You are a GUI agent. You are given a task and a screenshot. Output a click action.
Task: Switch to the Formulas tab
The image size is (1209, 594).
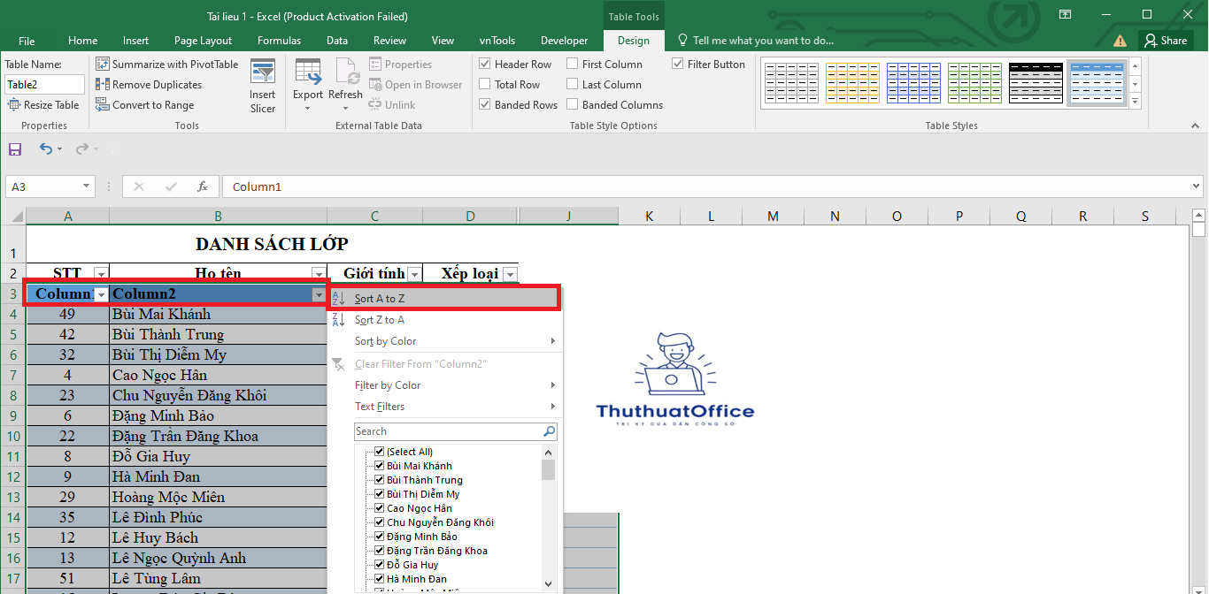click(280, 41)
